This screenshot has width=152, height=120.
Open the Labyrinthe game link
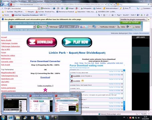click(x=111, y=63)
